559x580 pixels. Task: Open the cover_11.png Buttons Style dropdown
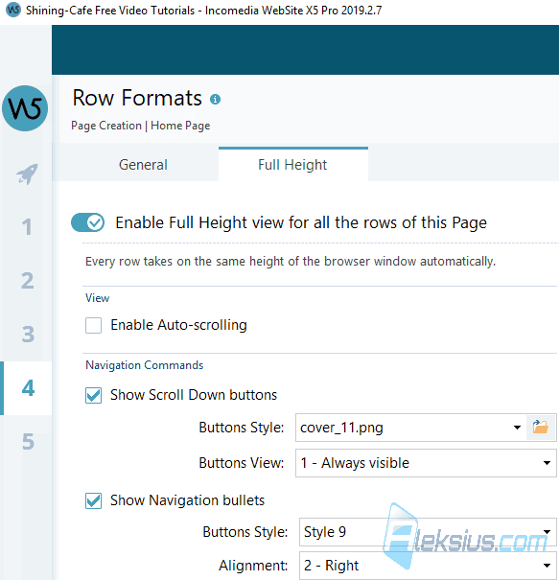(x=410, y=428)
